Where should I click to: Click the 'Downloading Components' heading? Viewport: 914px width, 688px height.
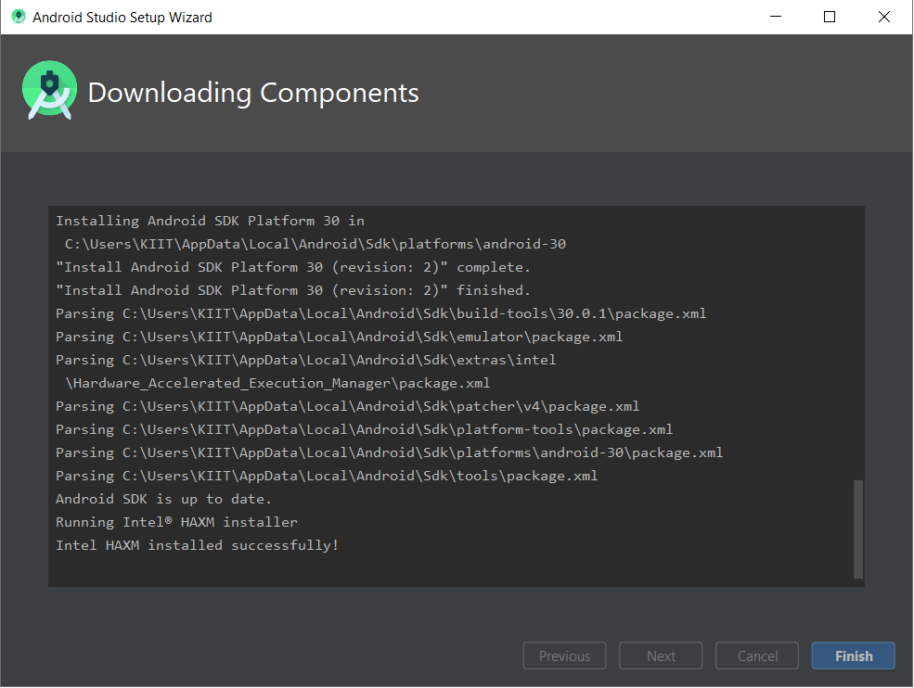tap(253, 93)
